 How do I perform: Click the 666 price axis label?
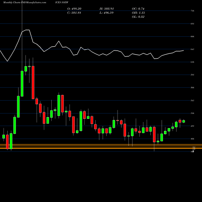(192, 36)
